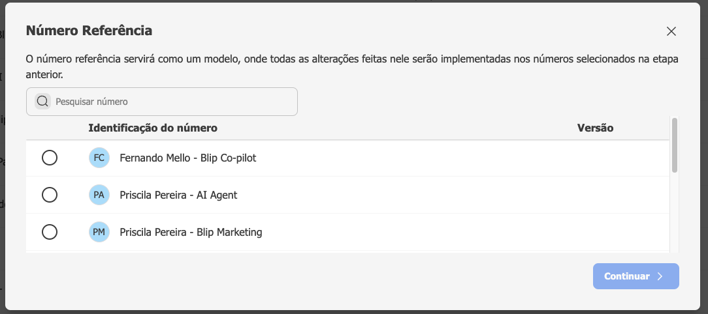The height and width of the screenshot is (314, 708).
Task: Click the empty scrollbar track under the thumb
Action: 675,212
